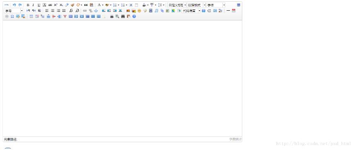Attach a file with paperclip icon
This screenshot has height=150, width=357.
[162, 11]
